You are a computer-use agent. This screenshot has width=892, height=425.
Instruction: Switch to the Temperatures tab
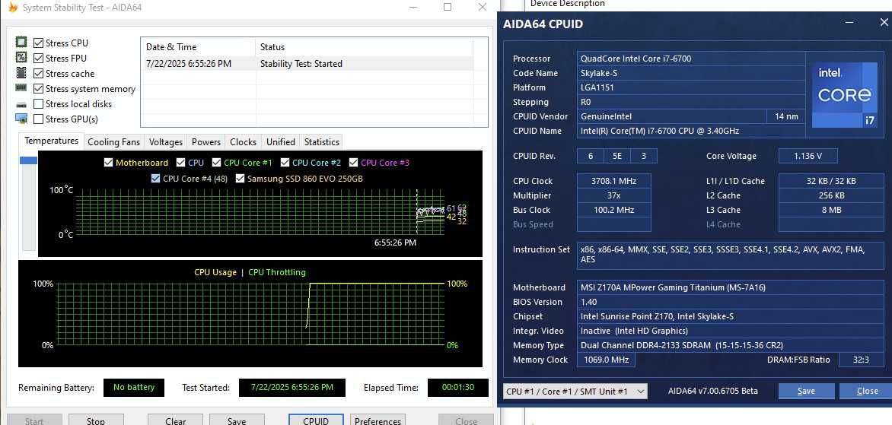coord(51,141)
